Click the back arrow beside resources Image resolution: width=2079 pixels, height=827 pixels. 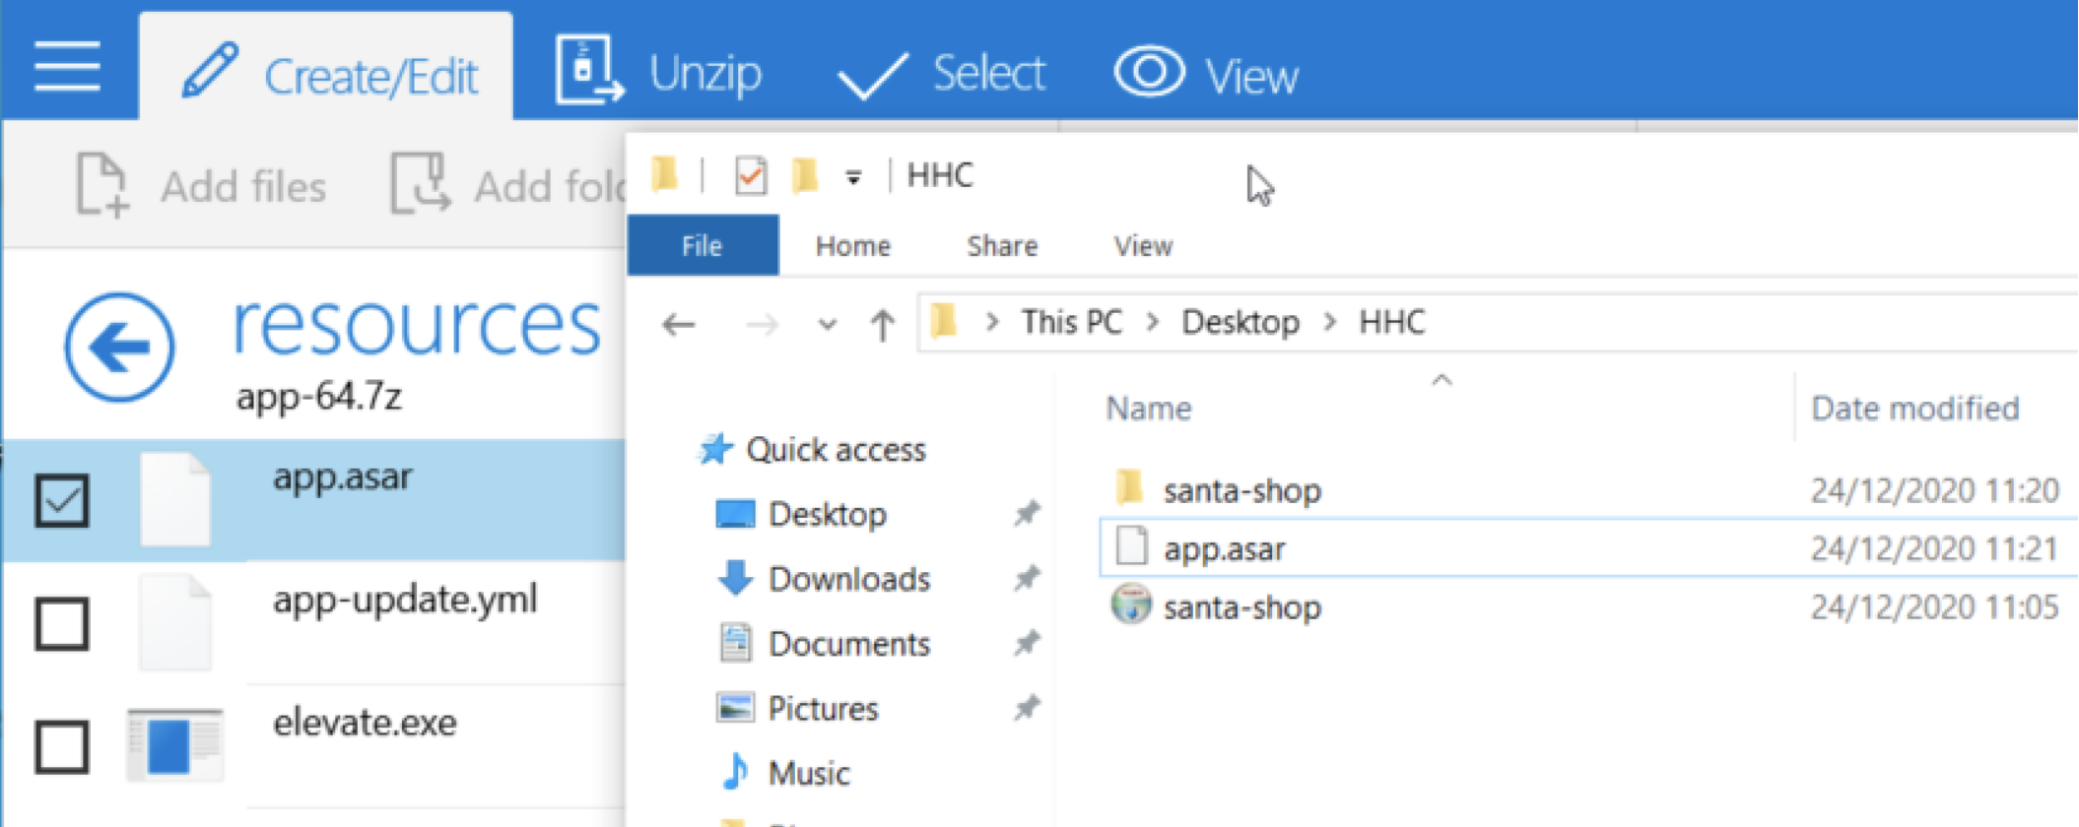119,347
